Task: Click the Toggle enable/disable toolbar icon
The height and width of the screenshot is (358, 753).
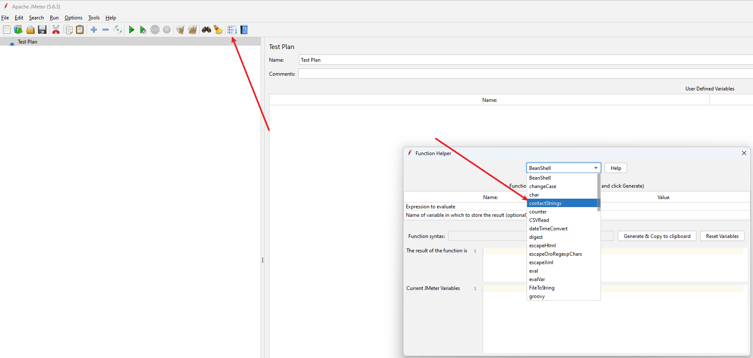Action: pos(118,30)
